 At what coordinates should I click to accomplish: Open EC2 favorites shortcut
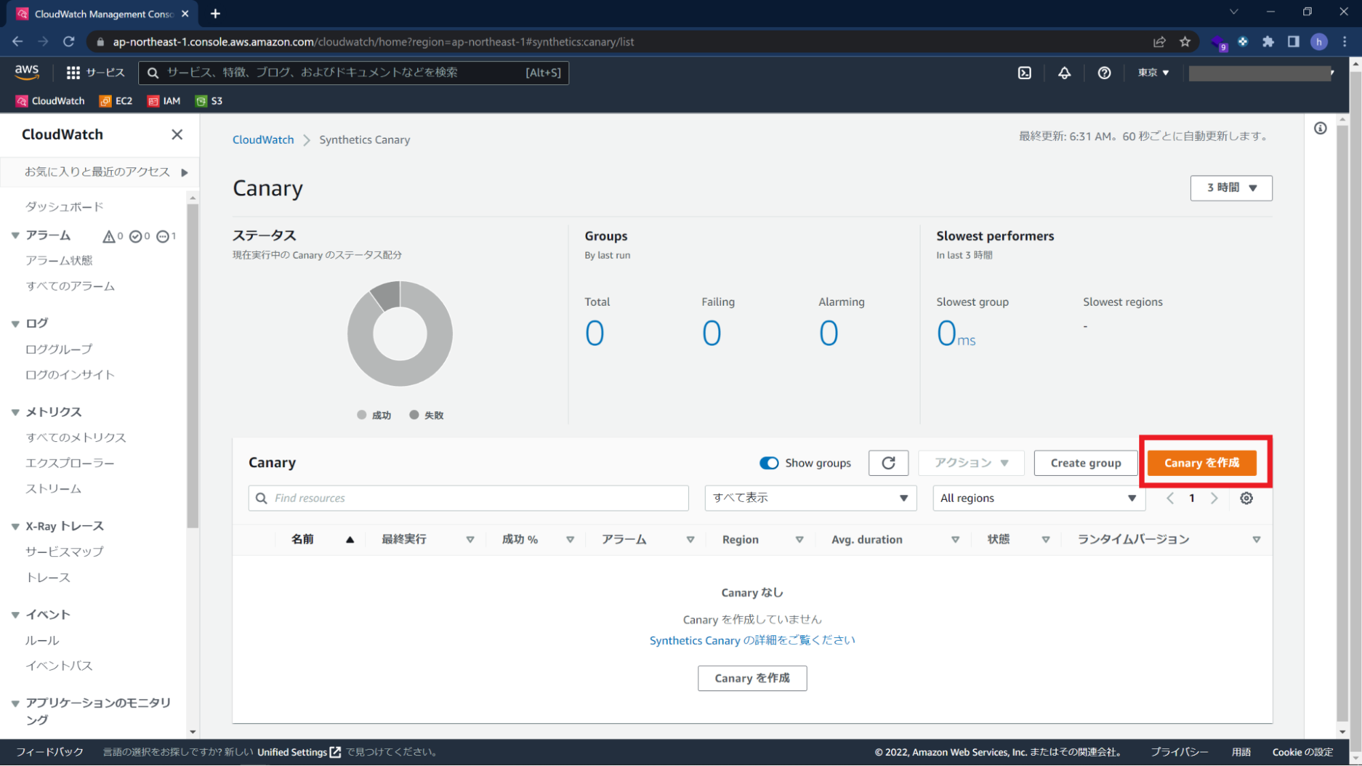point(116,101)
